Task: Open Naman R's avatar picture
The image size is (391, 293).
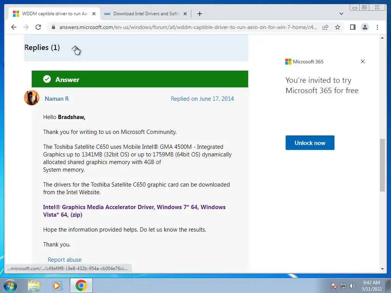Action: [x=32, y=98]
